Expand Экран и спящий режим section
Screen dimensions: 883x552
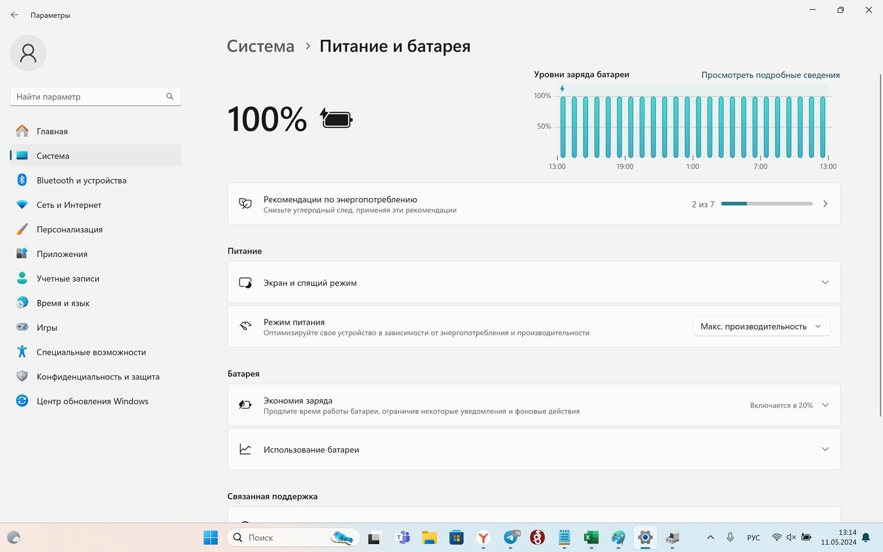click(533, 282)
